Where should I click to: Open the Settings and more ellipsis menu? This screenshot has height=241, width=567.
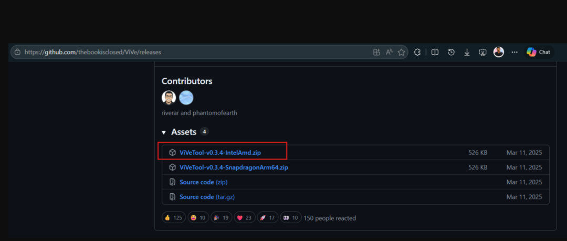(x=514, y=52)
